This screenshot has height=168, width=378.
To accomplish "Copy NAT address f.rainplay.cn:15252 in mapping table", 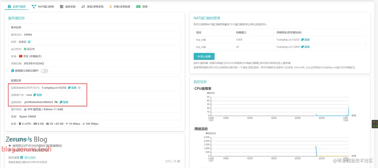I will [x=305, y=39].
